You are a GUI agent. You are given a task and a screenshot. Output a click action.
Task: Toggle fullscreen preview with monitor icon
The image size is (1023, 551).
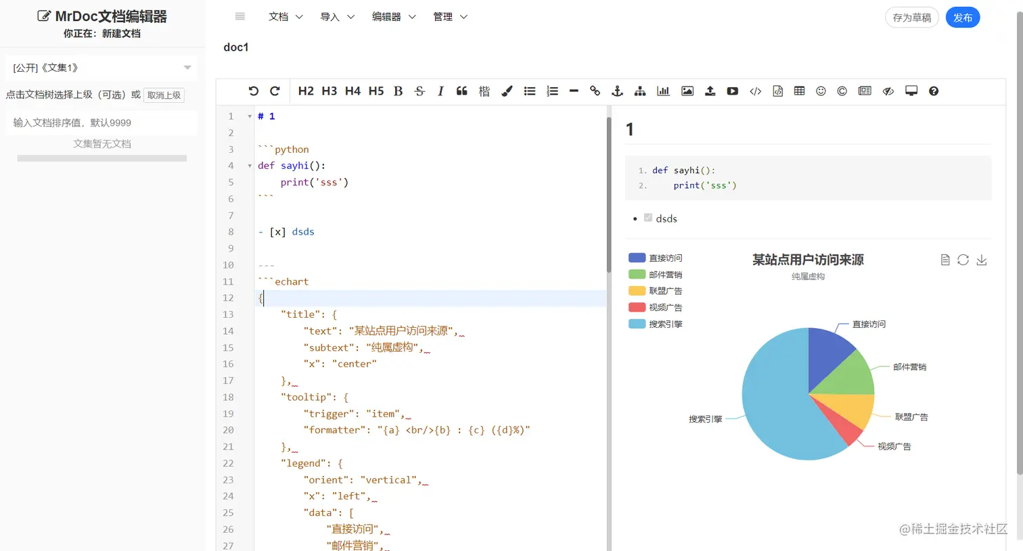[x=911, y=91]
